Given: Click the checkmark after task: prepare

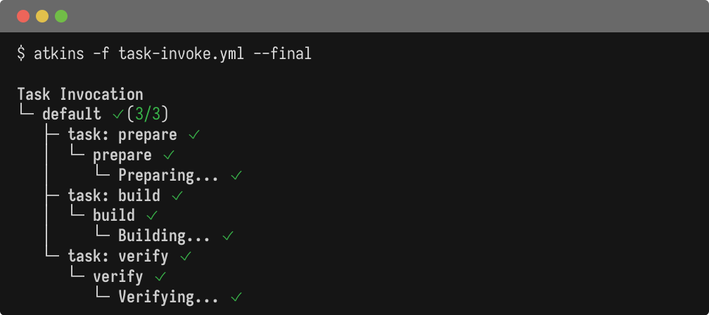Looking at the screenshot, I should coord(194,134).
